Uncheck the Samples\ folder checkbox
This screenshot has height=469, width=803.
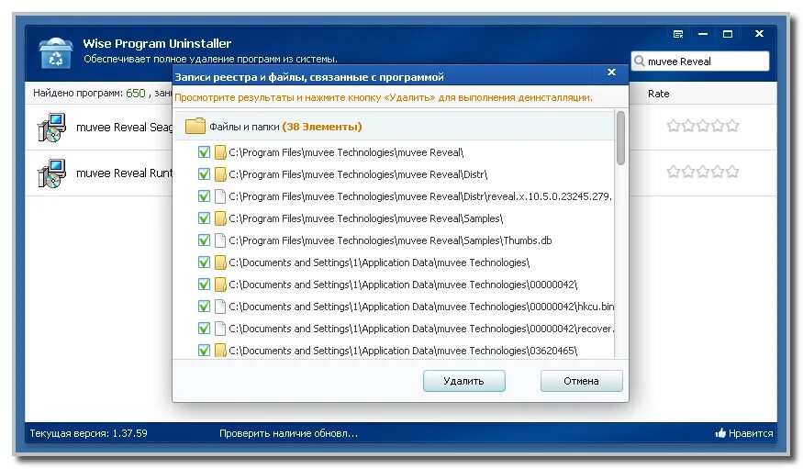204,218
